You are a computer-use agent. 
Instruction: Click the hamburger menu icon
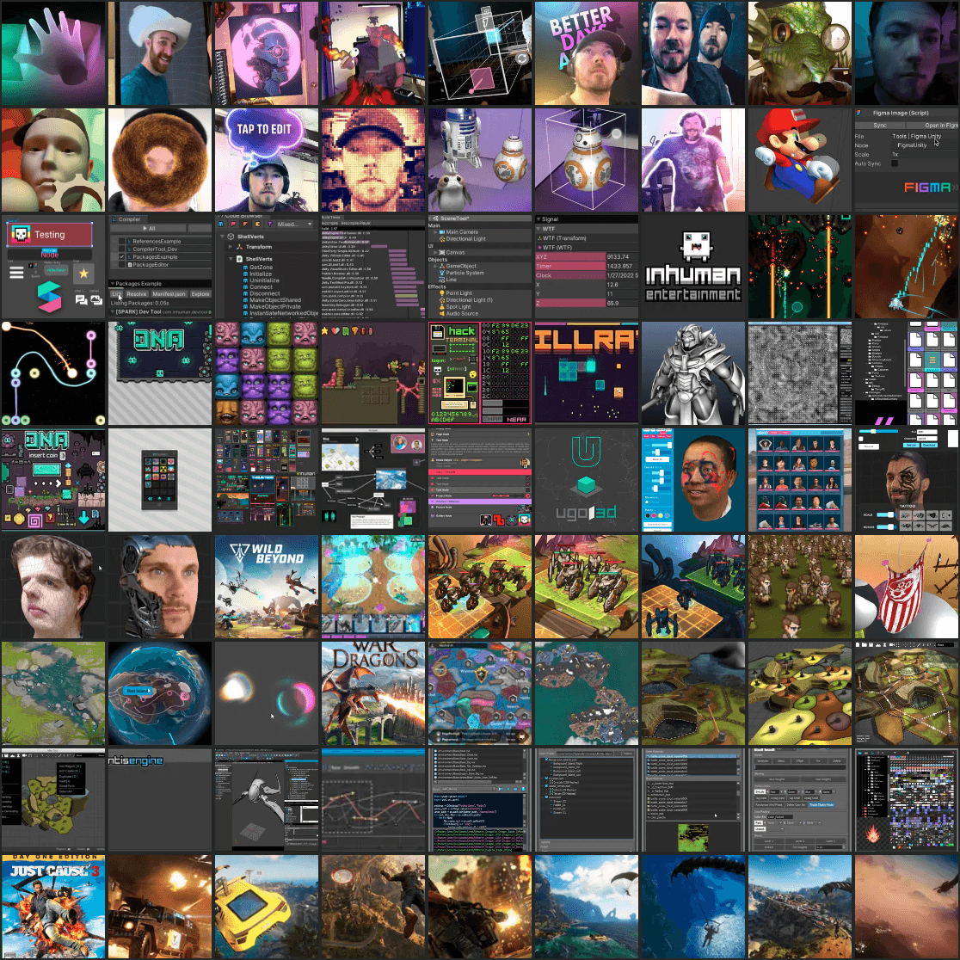tap(16, 273)
